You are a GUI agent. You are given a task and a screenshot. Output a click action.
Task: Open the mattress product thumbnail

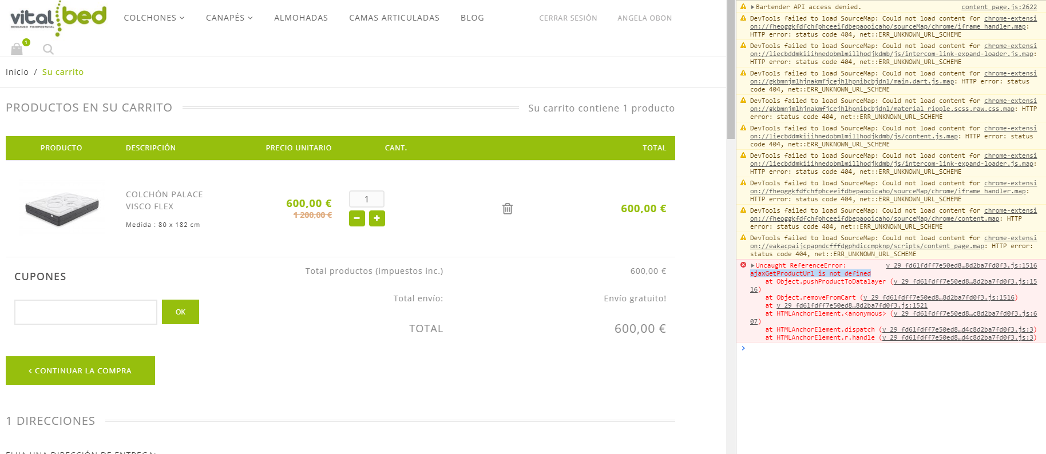coord(62,209)
